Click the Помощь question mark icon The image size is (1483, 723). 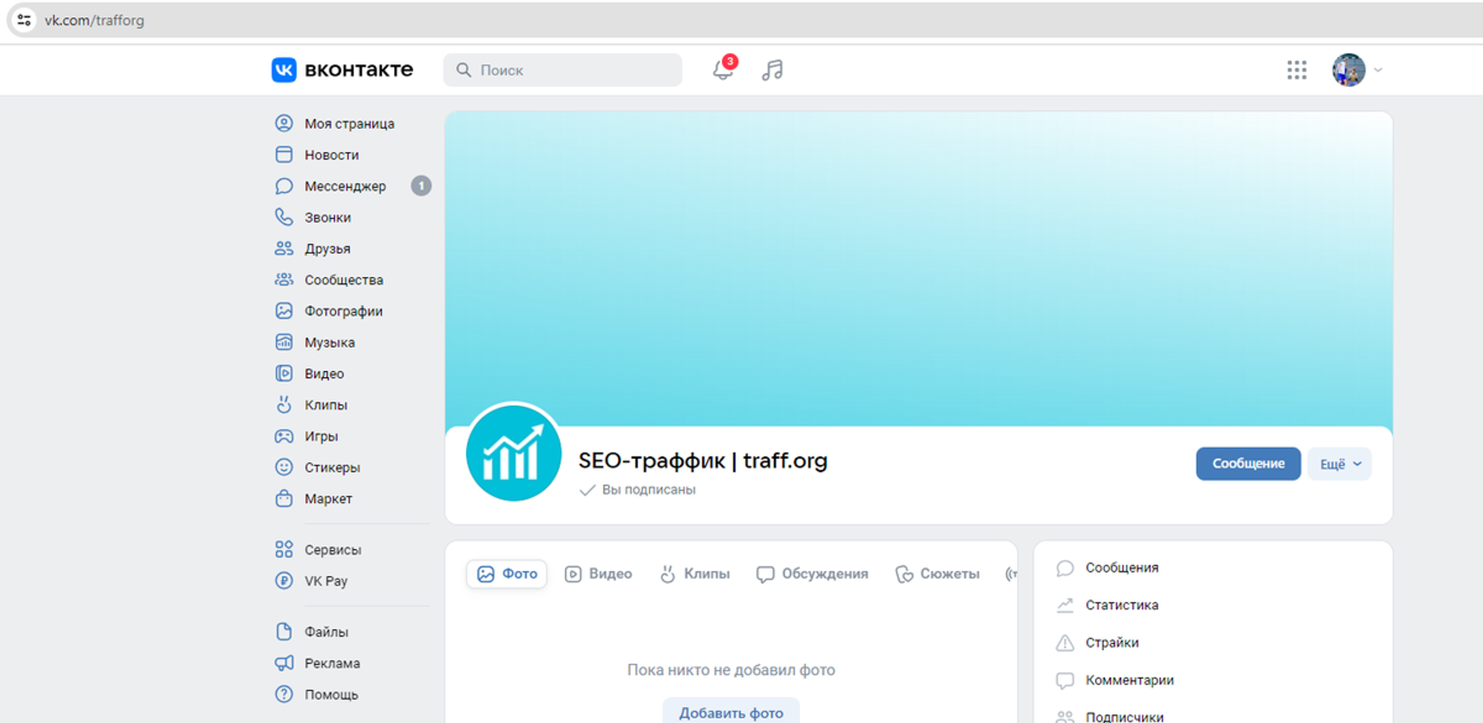tap(284, 694)
